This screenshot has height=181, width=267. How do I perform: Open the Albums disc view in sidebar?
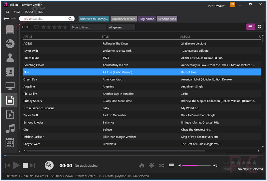(10, 44)
